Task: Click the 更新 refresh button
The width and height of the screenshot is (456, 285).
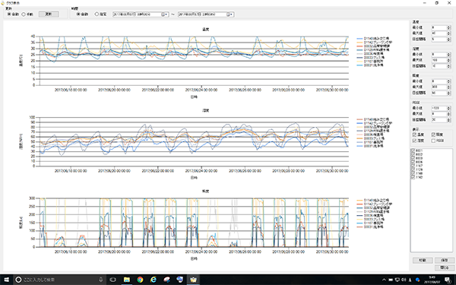Action: tap(49, 14)
